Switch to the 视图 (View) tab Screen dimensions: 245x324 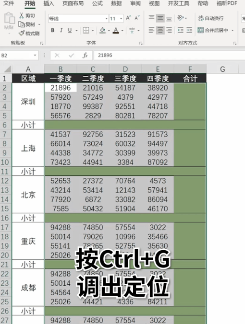click(x=154, y=3)
